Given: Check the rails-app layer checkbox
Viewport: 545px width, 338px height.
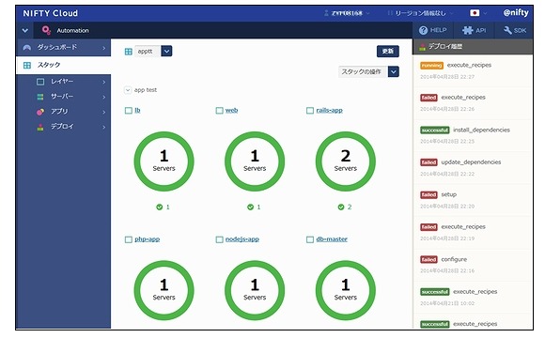Looking at the screenshot, I should pos(310,111).
